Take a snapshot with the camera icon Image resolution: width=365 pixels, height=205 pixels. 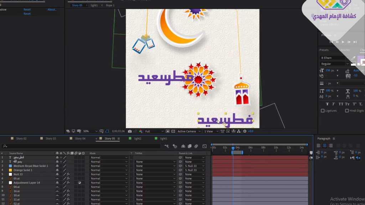click(x=130, y=131)
